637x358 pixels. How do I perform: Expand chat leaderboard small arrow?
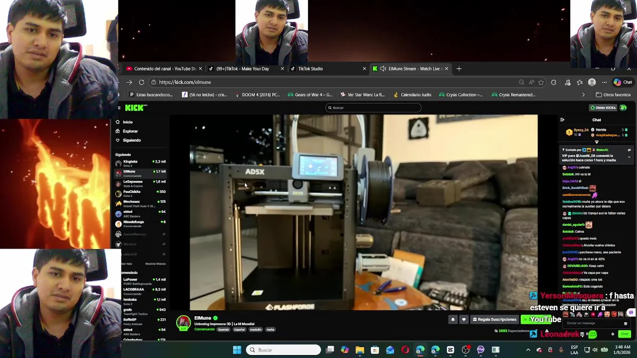[x=597, y=142]
